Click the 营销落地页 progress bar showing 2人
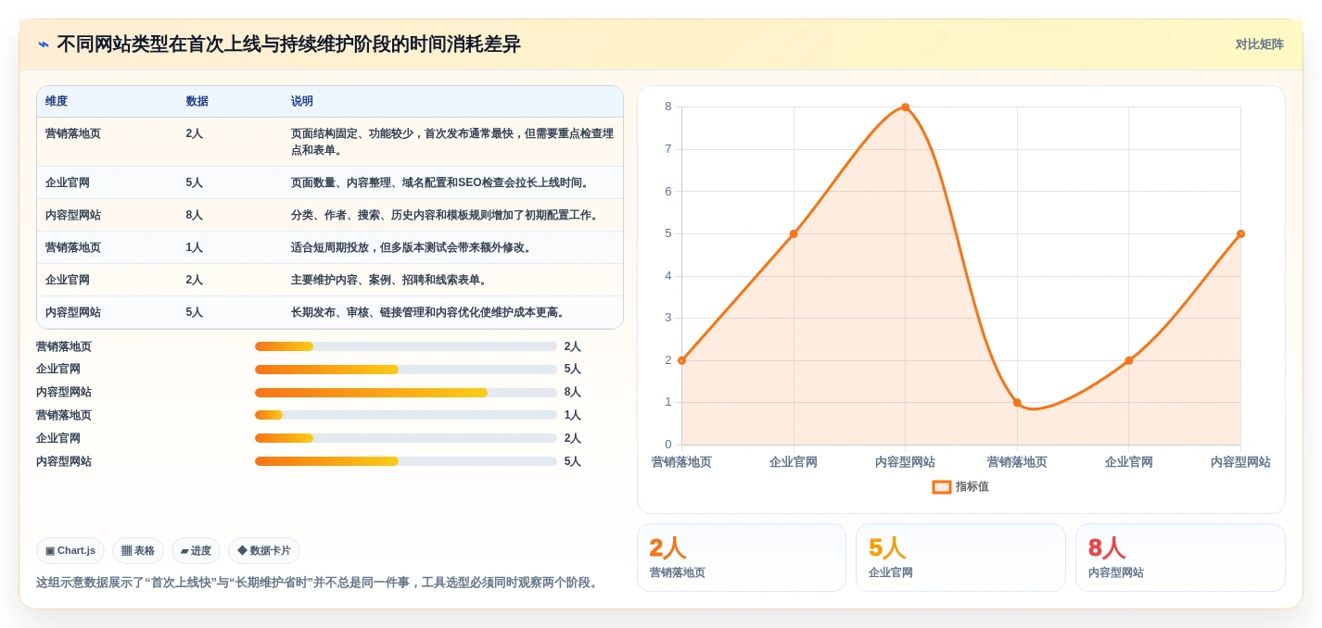 406,346
